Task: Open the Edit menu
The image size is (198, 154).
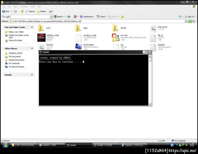Action: pyautogui.click(x=9, y=7)
